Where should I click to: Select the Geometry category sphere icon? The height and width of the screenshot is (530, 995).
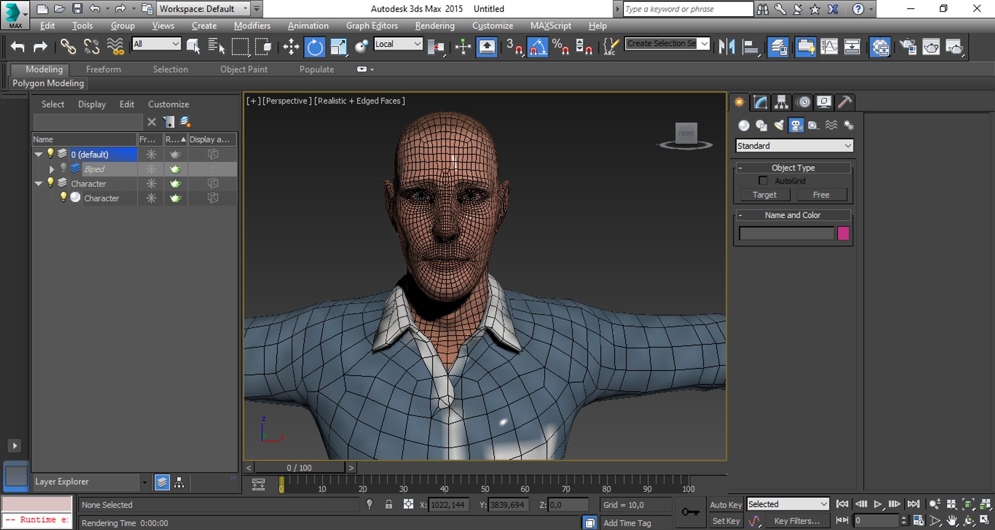744,125
